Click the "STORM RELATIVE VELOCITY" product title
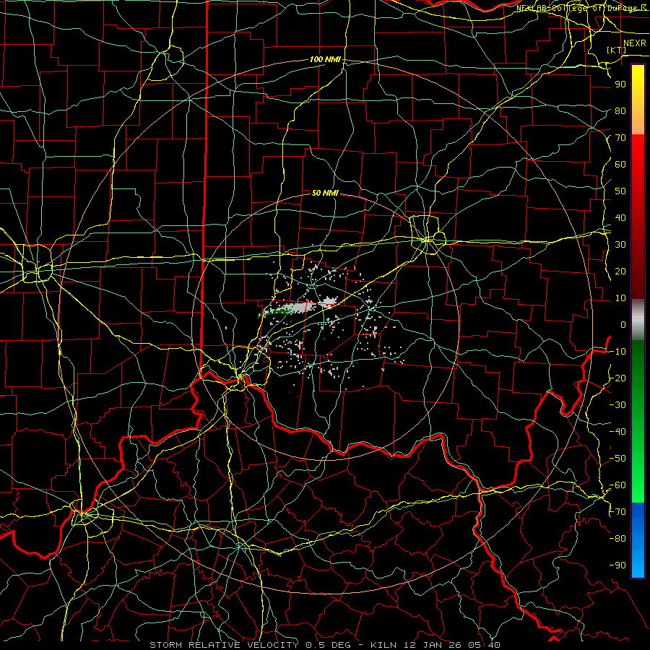 pyautogui.click(x=224, y=645)
